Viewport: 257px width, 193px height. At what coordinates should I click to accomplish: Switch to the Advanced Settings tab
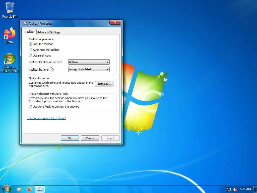point(49,32)
